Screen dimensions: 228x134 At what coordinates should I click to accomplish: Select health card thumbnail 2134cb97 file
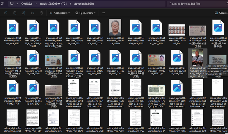pyautogui.click(x=53, y=60)
